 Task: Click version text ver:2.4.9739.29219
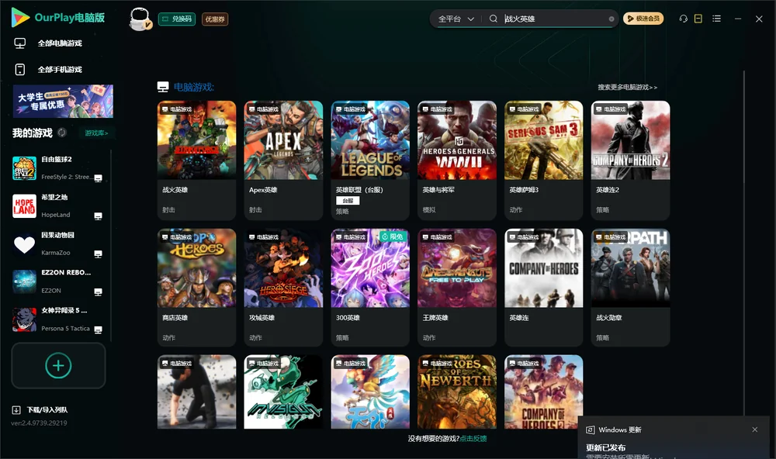point(39,423)
